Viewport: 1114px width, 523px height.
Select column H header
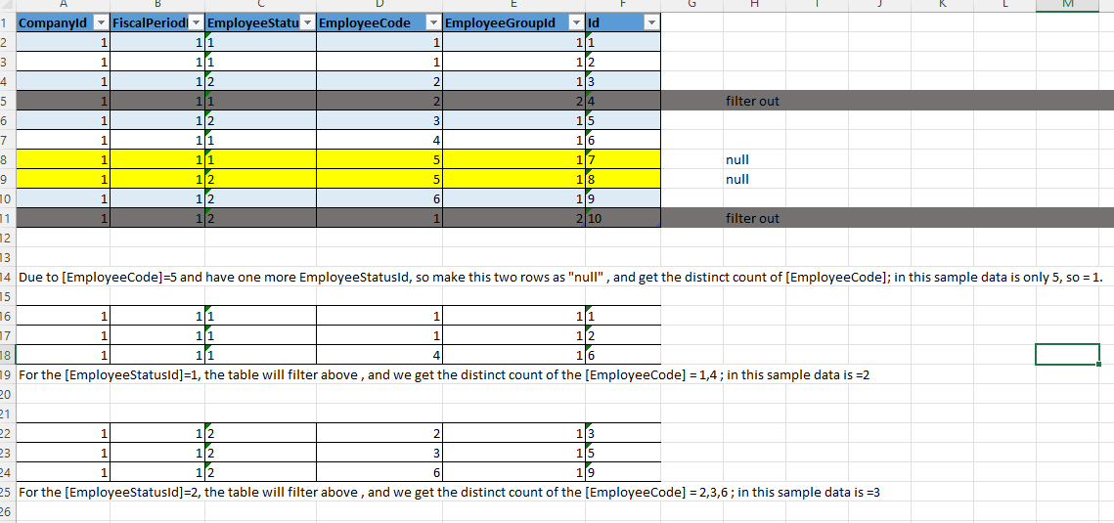[754, 5]
